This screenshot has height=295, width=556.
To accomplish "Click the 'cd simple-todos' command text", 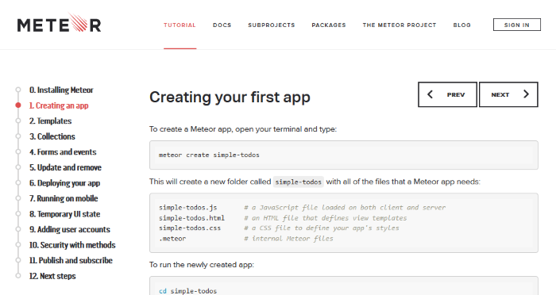I will pyautogui.click(x=187, y=291).
